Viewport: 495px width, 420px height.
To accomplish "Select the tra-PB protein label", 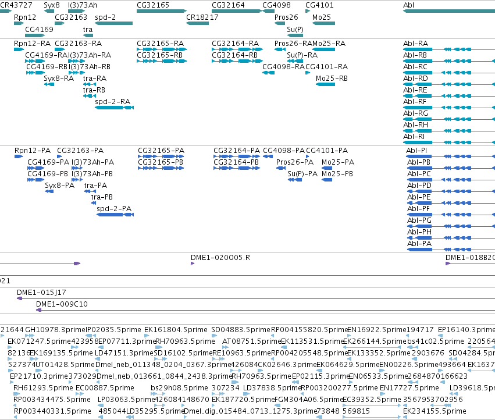I will [102, 197].
